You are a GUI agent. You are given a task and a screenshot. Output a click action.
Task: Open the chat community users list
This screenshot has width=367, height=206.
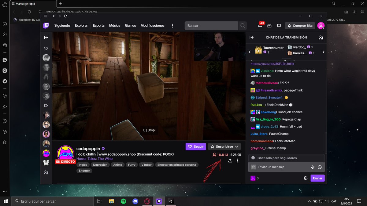(321, 38)
